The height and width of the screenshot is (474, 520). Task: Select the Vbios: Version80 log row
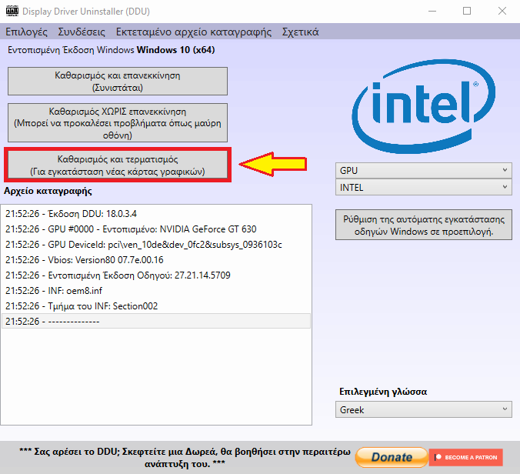[x=156, y=260]
